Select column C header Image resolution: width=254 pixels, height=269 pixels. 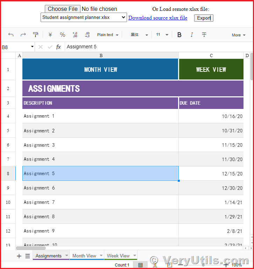coord(211,56)
